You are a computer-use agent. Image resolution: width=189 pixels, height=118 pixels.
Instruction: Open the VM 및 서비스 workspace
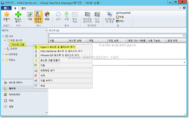(24, 82)
